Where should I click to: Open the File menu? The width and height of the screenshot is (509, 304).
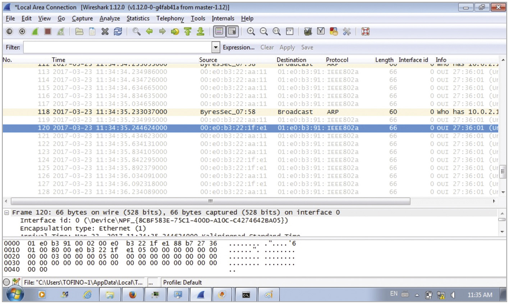(x=10, y=18)
